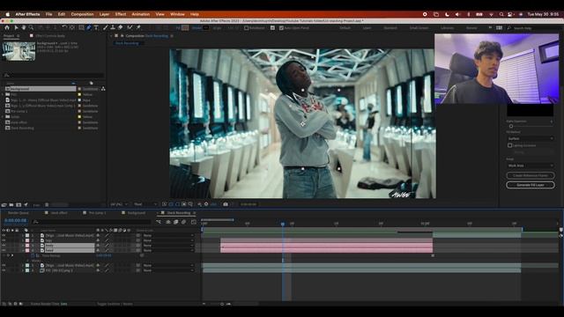Select the Eraser tool
Screen dimensions: 564x317
coord(120,27)
